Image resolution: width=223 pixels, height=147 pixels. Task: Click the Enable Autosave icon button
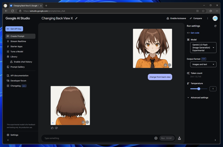[176, 18]
